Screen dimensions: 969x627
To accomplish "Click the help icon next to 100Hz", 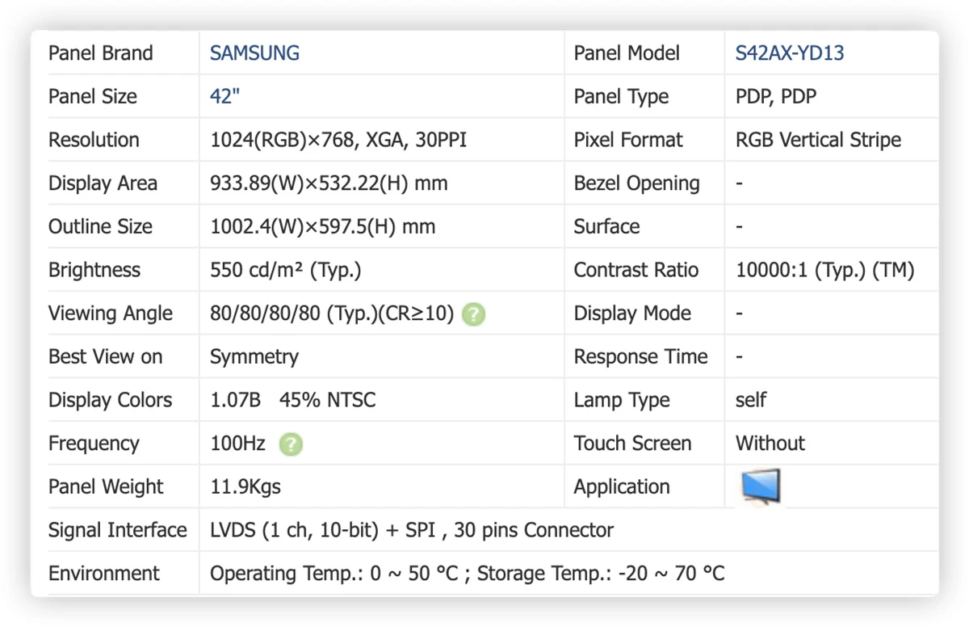I will pos(291,444).
